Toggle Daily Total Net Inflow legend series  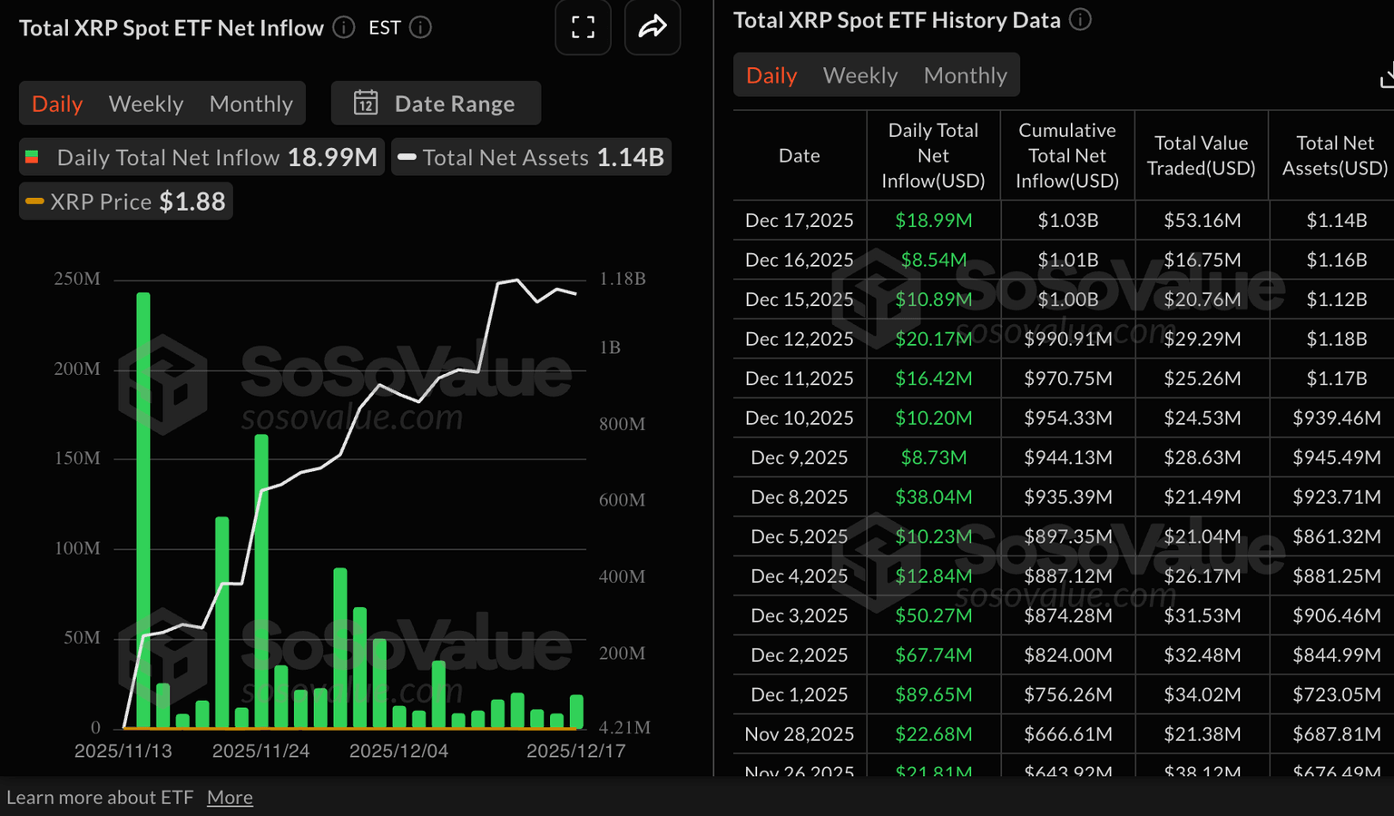[x=201, y=158]
